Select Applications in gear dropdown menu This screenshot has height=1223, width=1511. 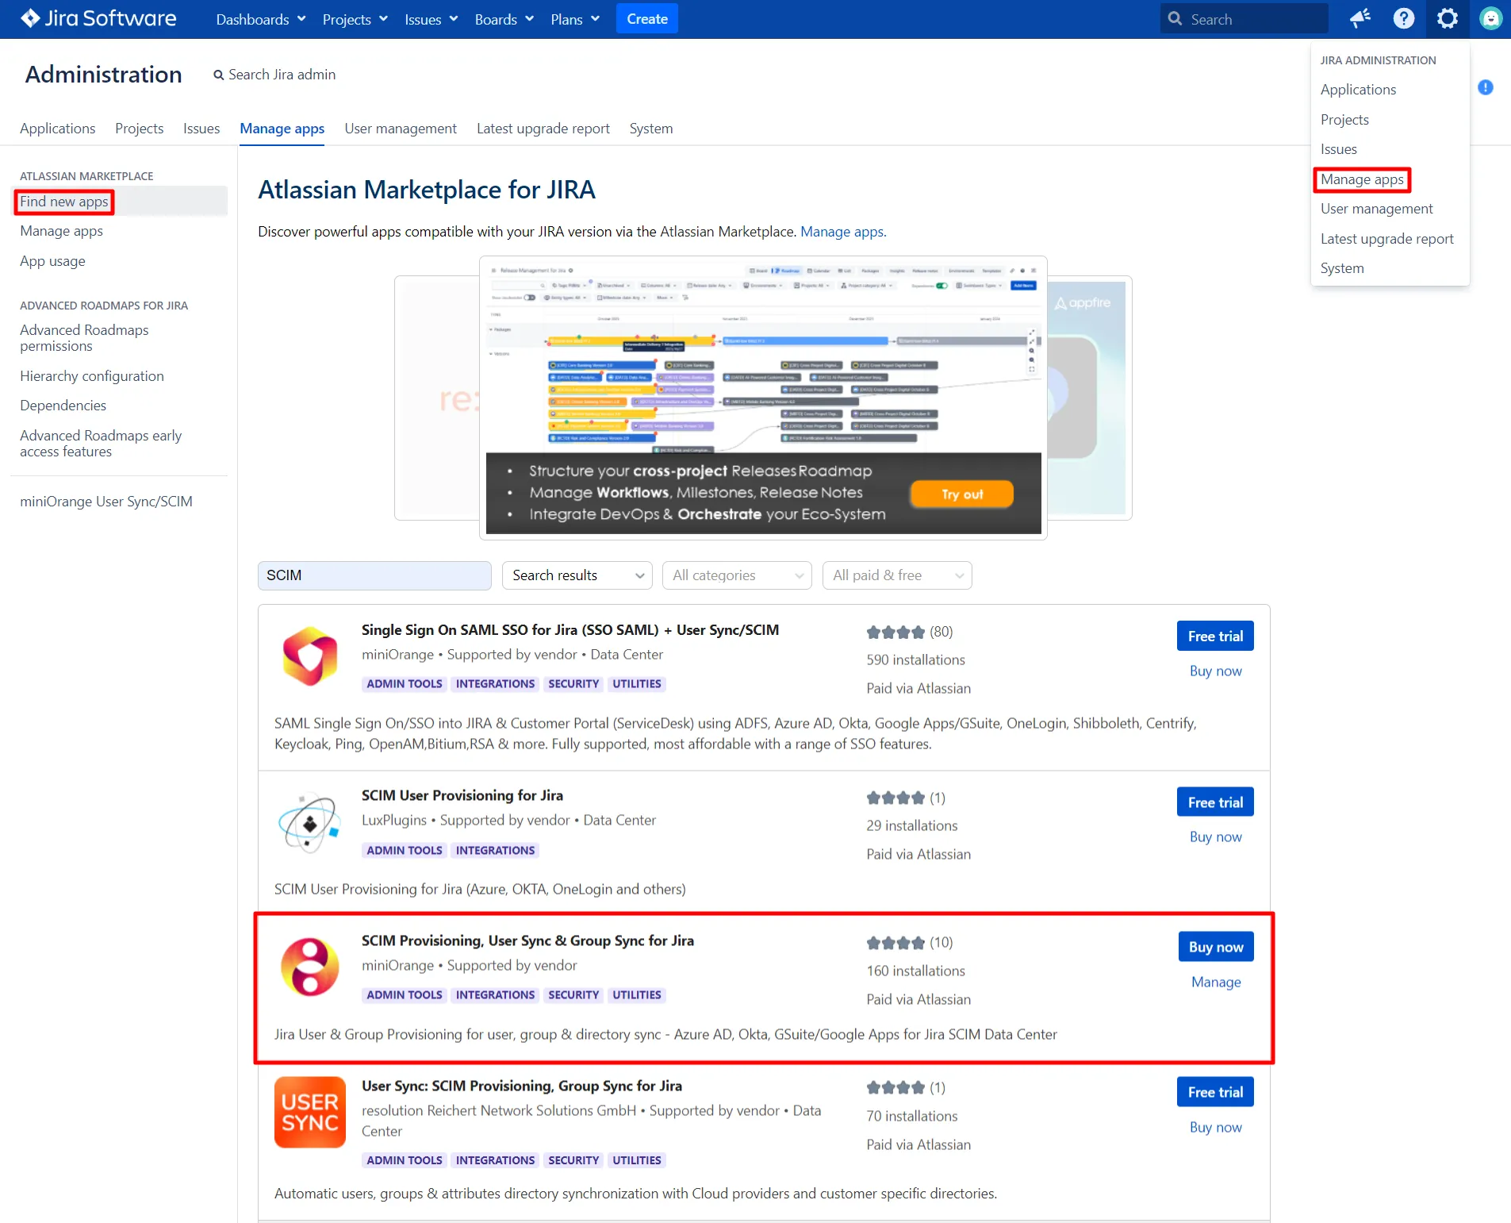[1358, 90]
